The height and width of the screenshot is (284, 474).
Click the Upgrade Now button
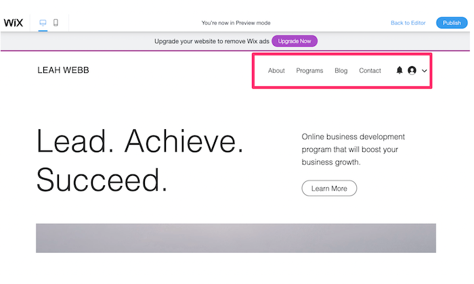pos(295,41)
